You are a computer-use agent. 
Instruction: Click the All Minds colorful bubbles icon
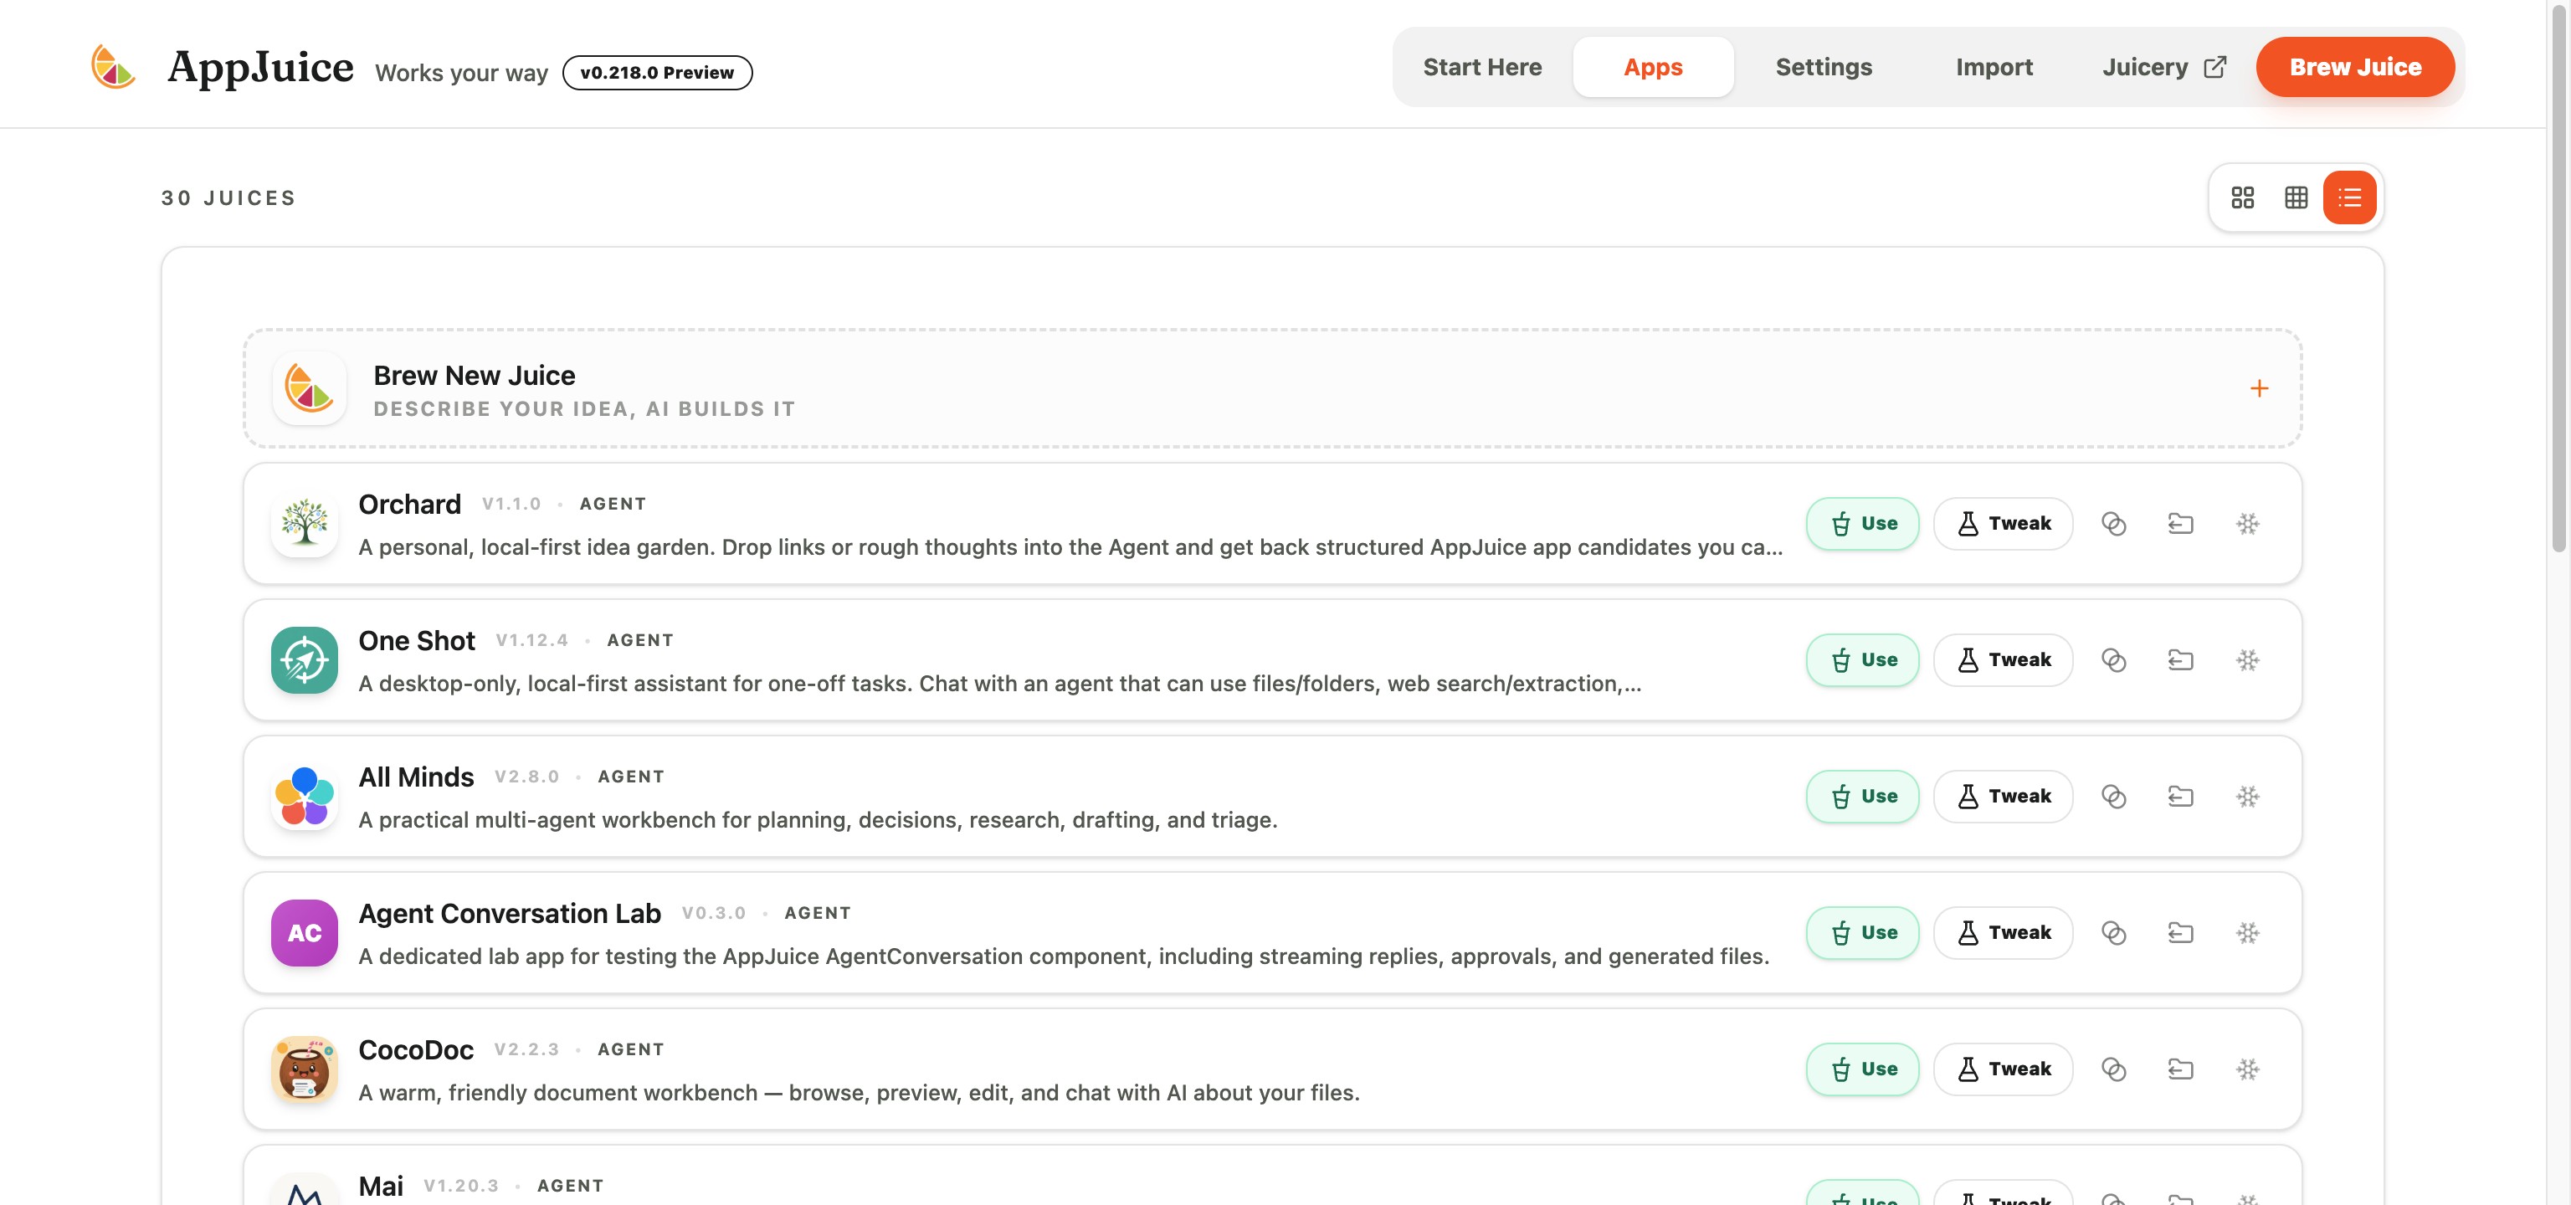click(305, 796)
